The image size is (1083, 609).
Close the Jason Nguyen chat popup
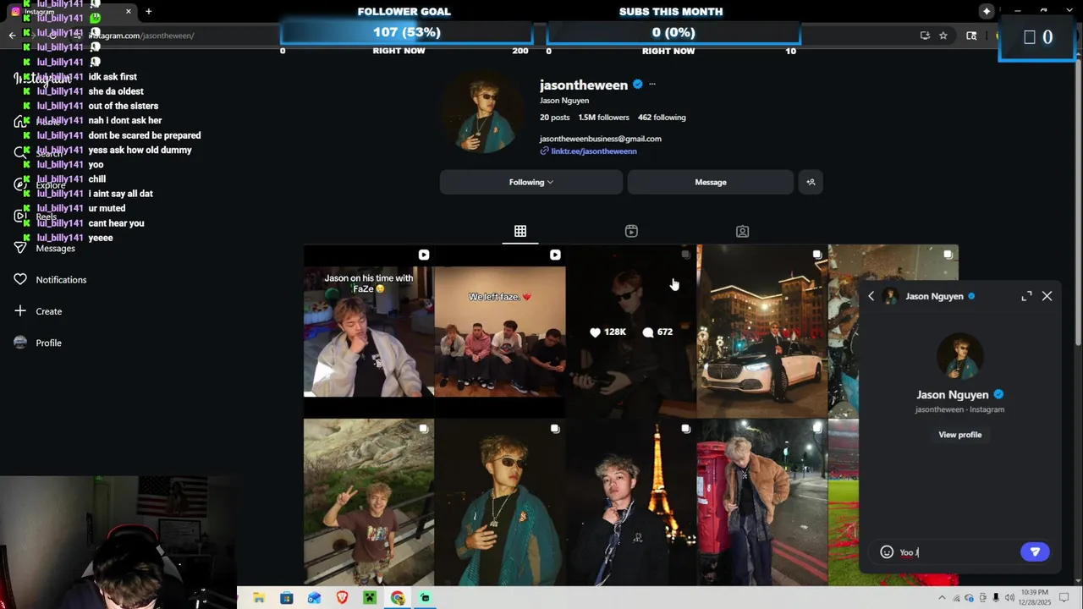(1047, 296)
